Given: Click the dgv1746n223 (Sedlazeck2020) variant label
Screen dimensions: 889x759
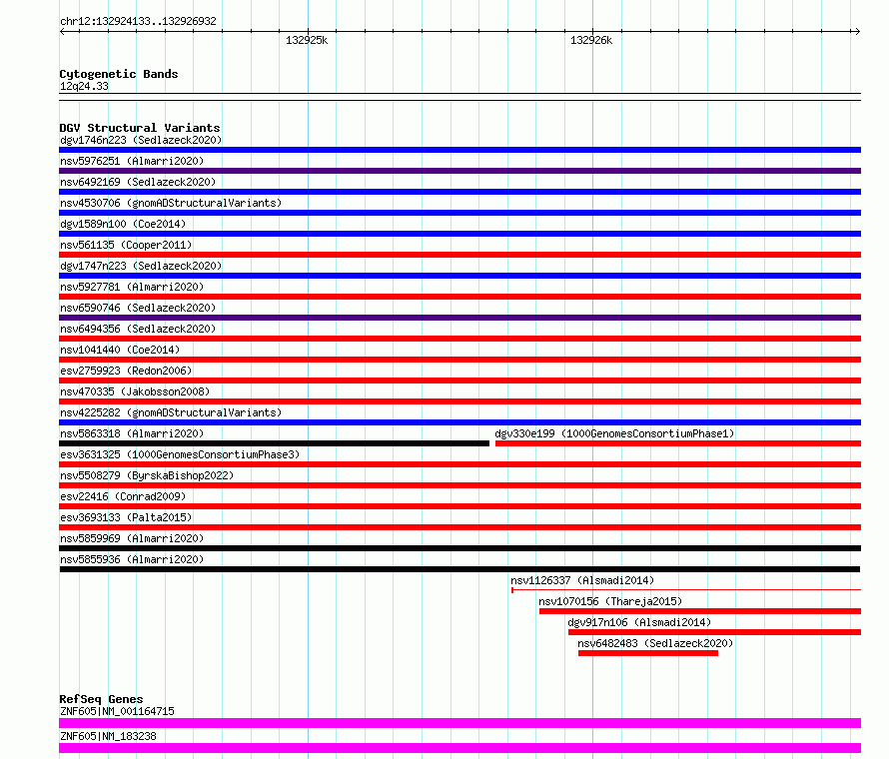Looking at the screenshot, I should (141, 140).
